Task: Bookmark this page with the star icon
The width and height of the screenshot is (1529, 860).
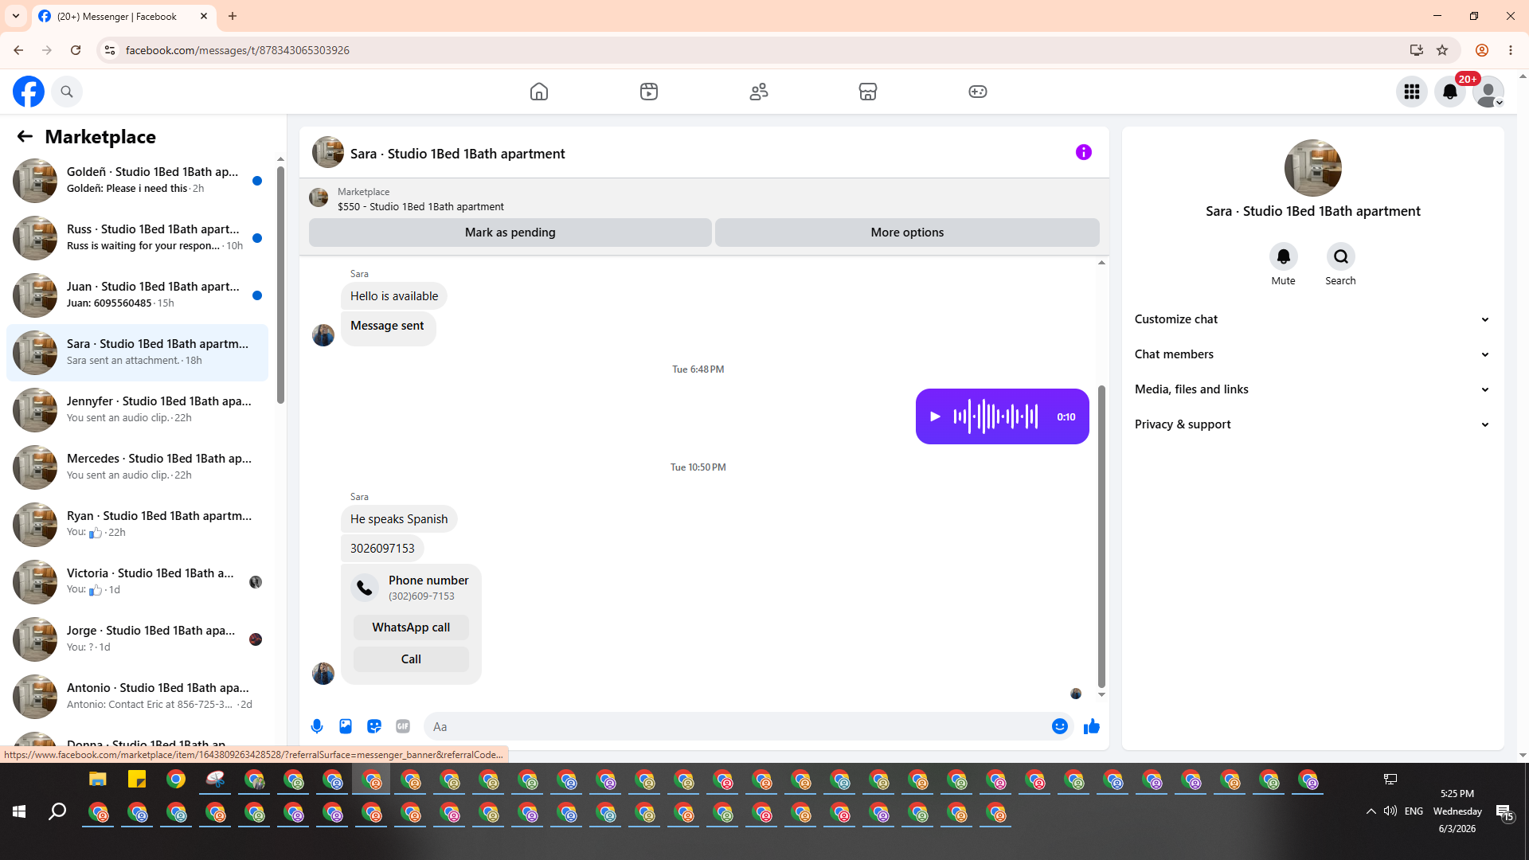Action: tap(1442, 50)
